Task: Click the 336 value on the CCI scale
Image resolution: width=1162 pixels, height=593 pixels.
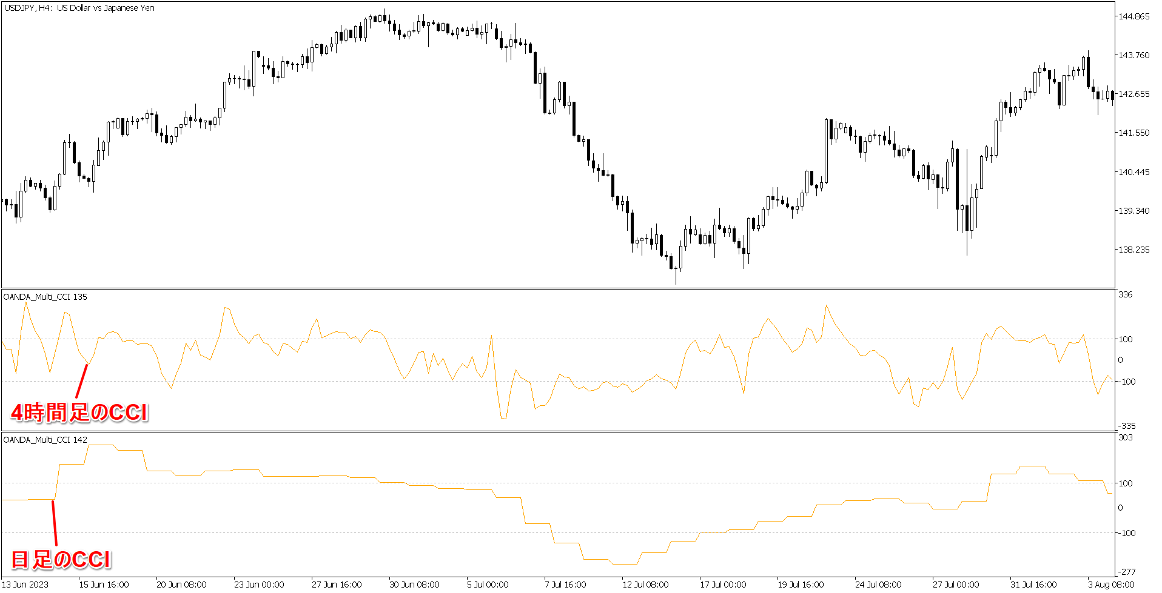Action: pos(1125,294)
